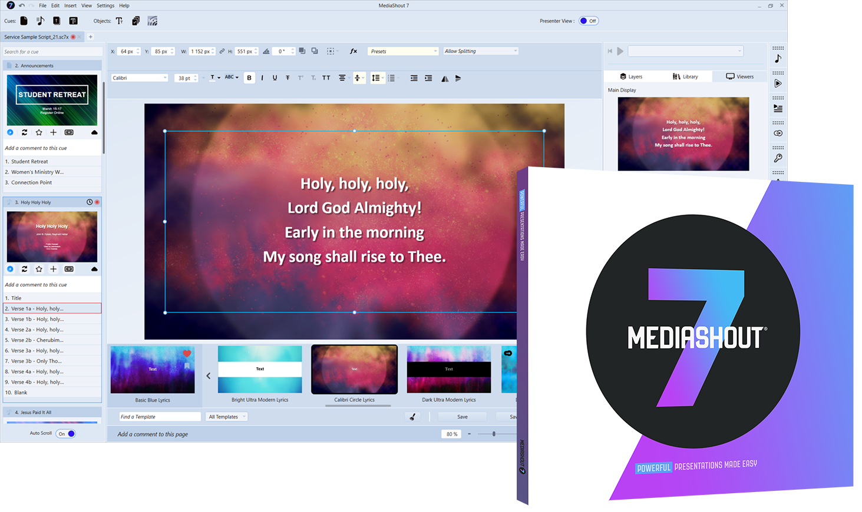
Task: Open the Presets dropdown
Action: [x=404, y=51]
